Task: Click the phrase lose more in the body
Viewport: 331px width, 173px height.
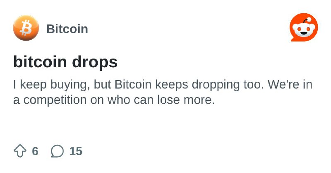Action: [186, 100]
